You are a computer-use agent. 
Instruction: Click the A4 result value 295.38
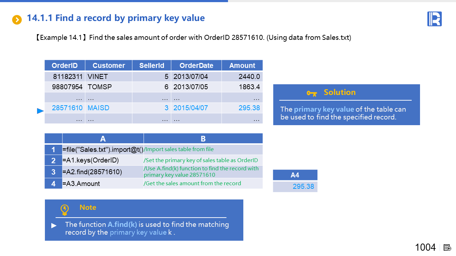tap(303, 187)
